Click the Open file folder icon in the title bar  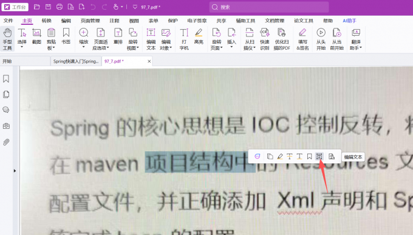pyautogui.click(x=37, y=7)
